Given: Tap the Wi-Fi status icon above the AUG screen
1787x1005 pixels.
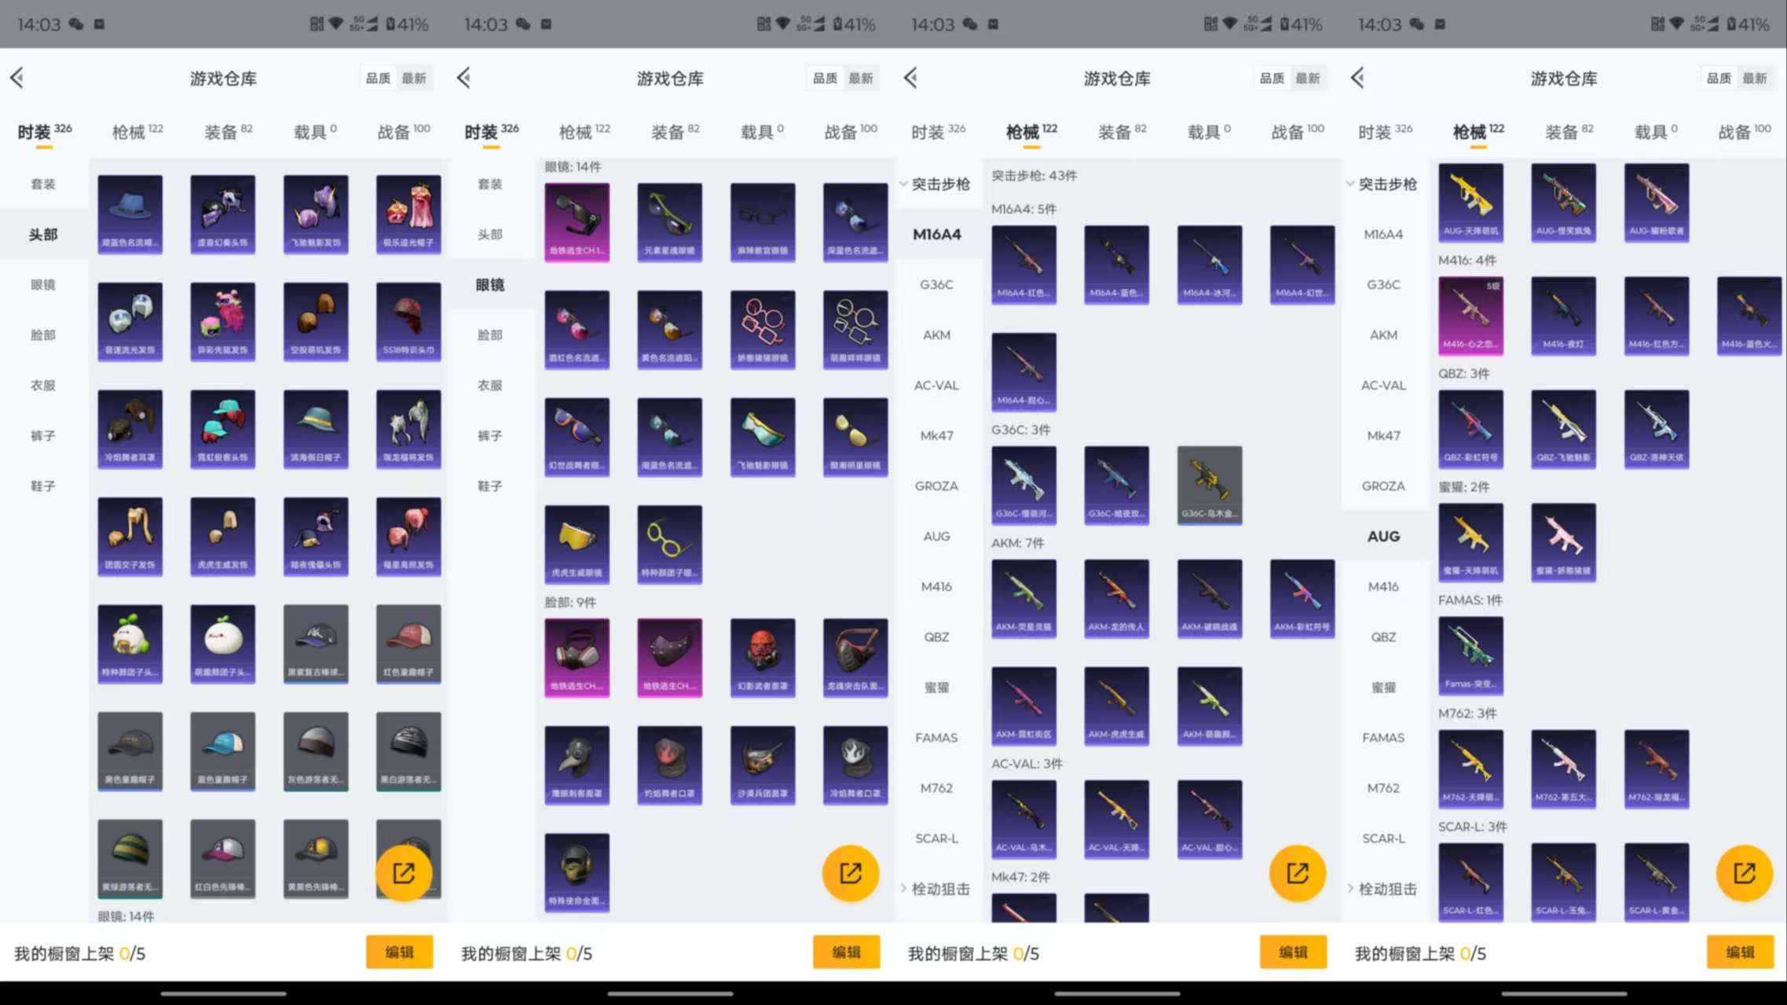Looking at the screenshot, I should click(1677, 24).
